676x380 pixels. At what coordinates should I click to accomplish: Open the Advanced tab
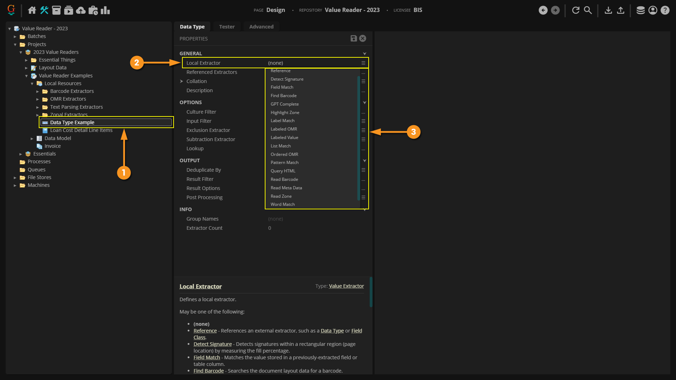pos(261,27)
